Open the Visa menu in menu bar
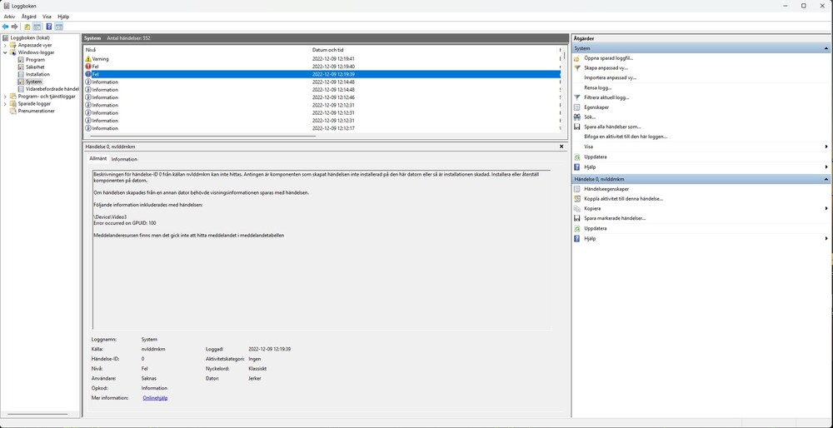This screenshot has height=428, width=833. pyautogui.click(x=47, y=17)
